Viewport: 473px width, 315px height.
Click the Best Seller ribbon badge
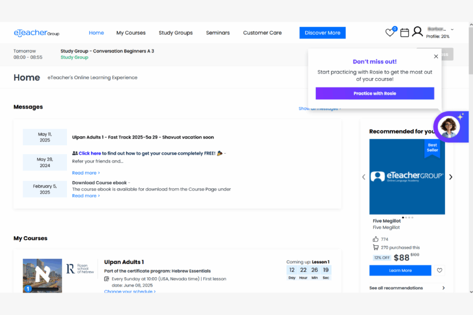pos(432,148)
